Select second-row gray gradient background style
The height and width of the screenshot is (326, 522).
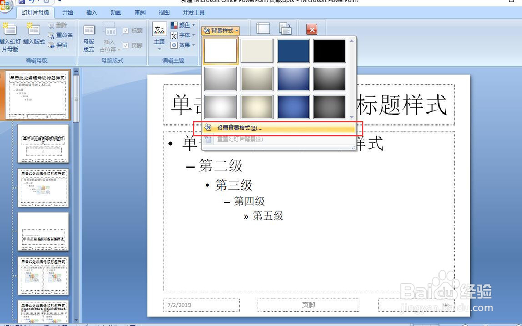(220, 79)
